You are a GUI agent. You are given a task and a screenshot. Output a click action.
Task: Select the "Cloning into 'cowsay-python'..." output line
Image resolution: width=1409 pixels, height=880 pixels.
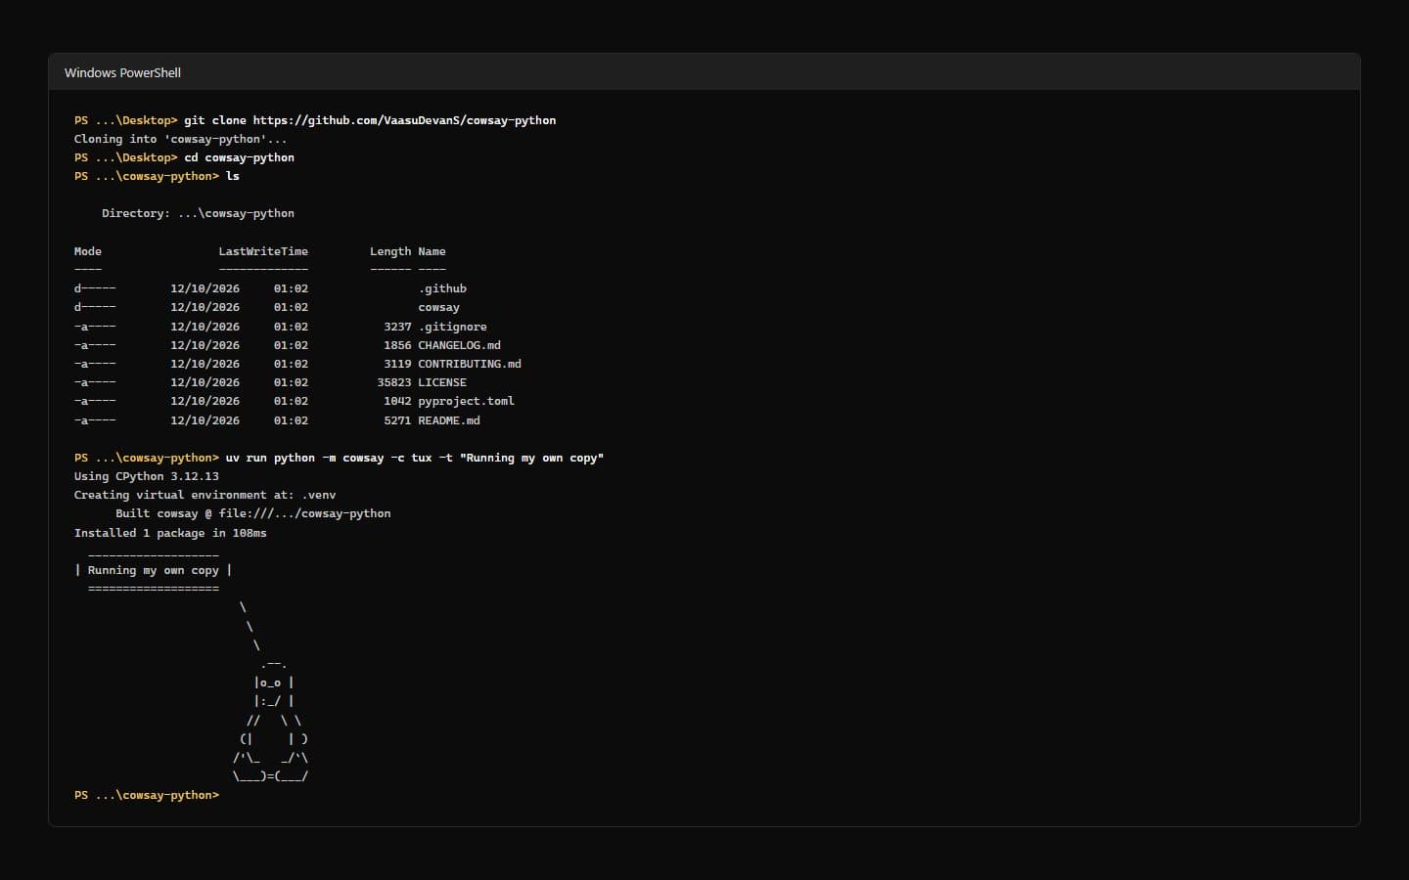tap(181, 139)
